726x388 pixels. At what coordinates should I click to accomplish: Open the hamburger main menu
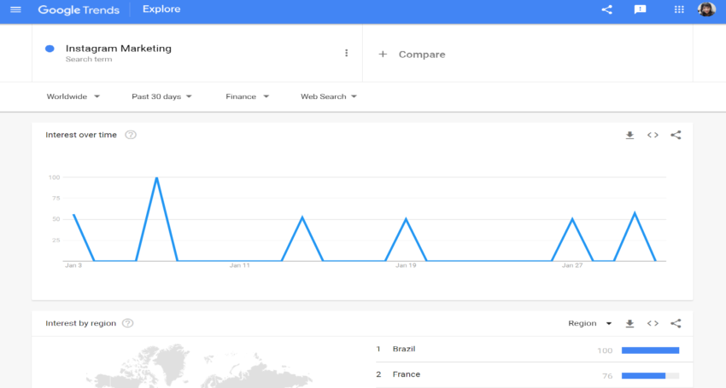(x=15, y=9)
